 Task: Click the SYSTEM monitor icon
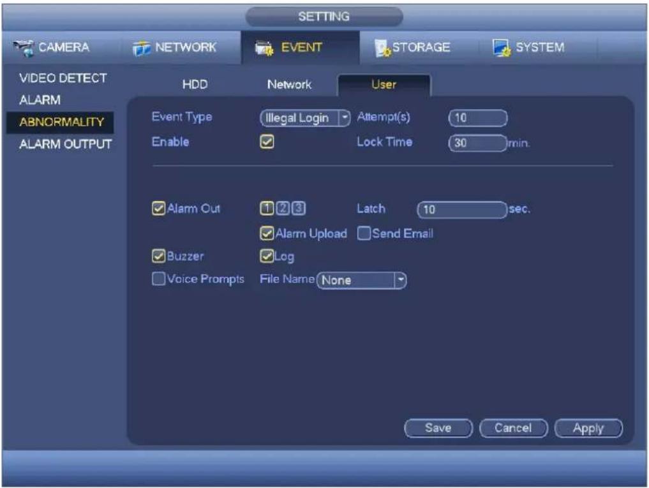coord(502,48)
